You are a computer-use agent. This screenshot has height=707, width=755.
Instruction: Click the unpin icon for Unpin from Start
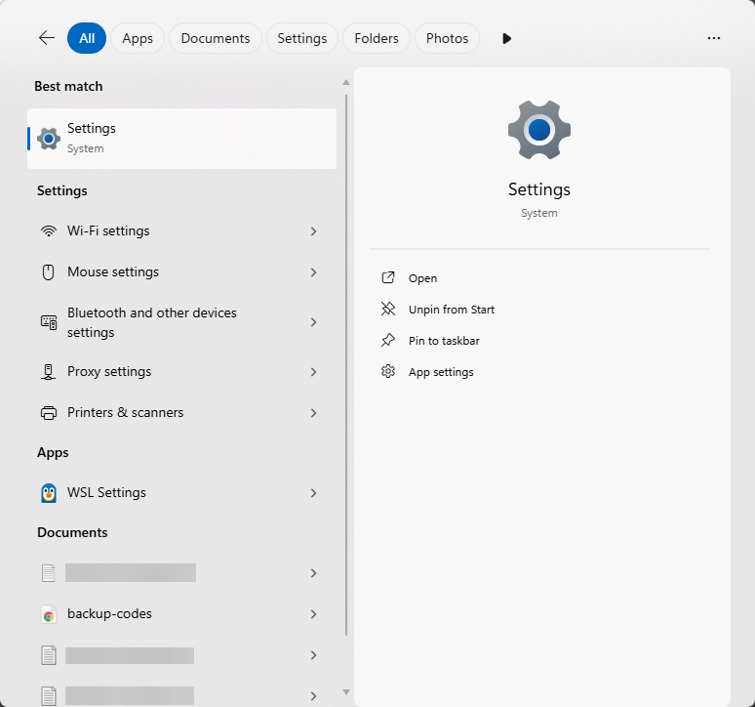pyautogui.click(x=388, y=309)
